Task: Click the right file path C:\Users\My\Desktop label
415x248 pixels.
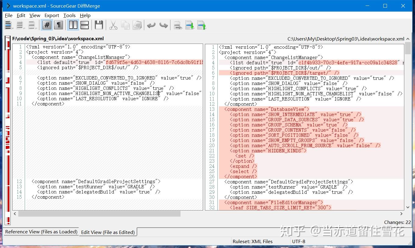Action: (346, 39)
